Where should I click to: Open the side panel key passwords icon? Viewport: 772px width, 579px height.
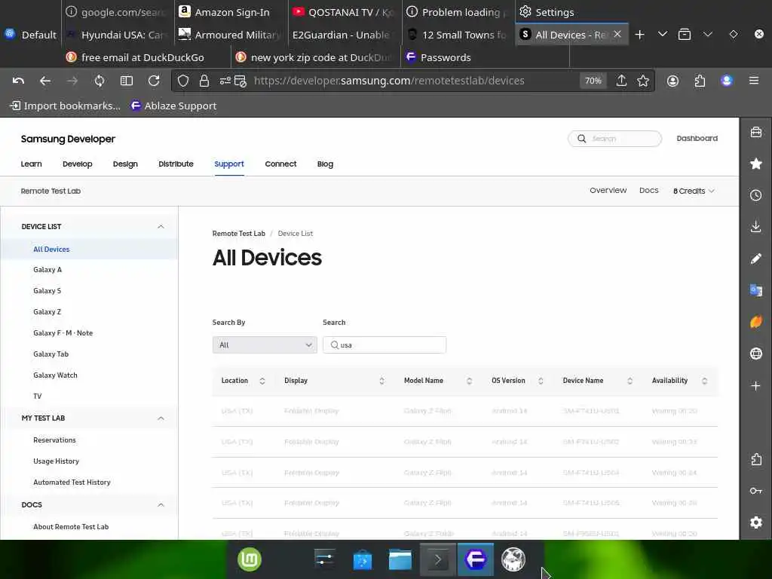[x=756, y=491]
